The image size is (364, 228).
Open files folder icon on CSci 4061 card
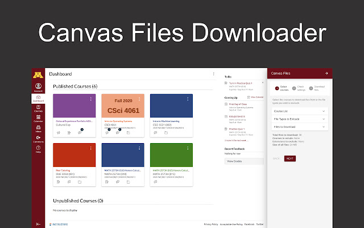click(128, 133)
